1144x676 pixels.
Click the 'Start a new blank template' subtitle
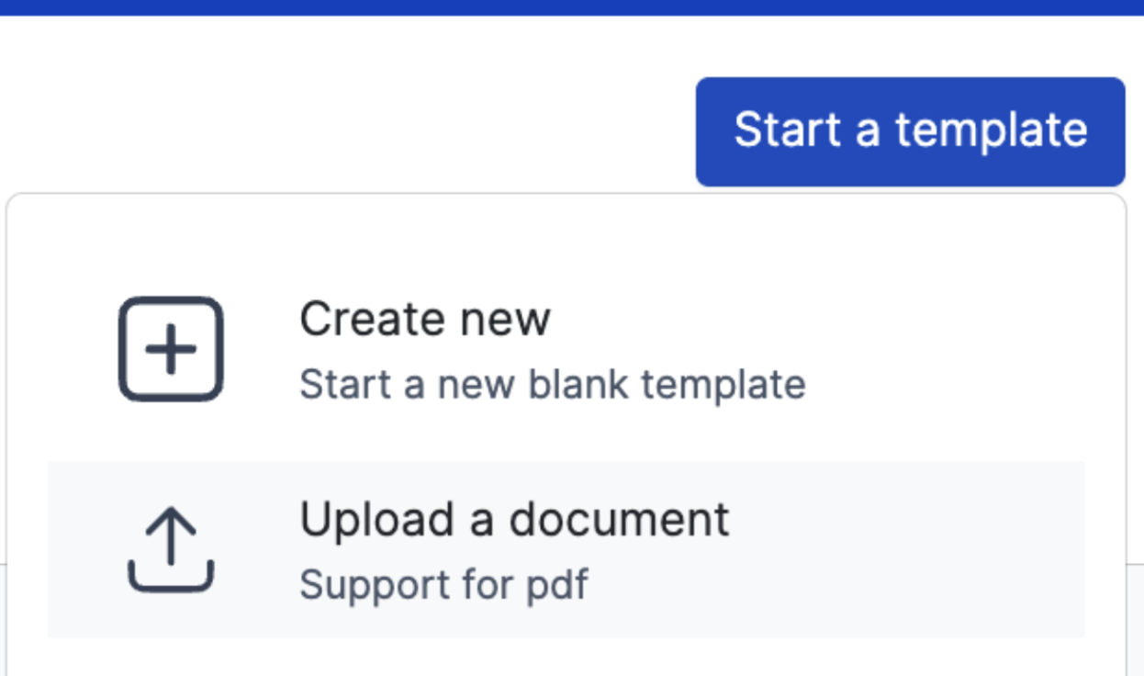point(552,384)
